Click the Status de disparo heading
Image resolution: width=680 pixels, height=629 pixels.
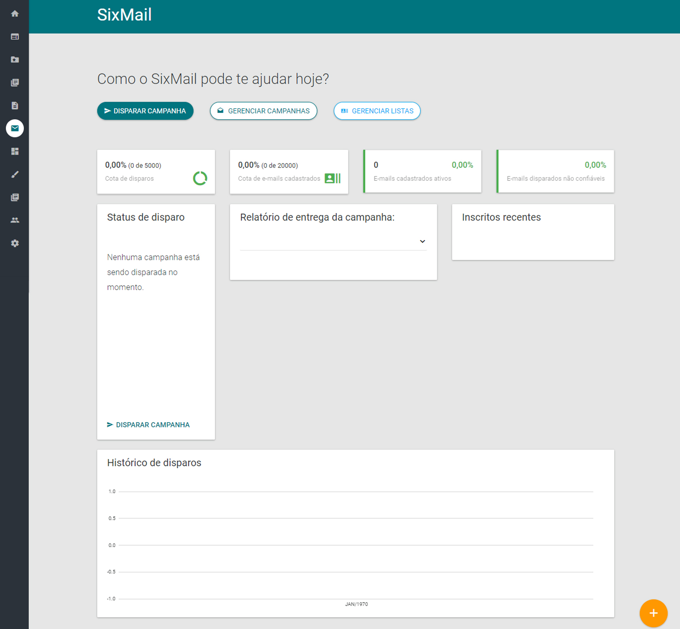(146, 217)
